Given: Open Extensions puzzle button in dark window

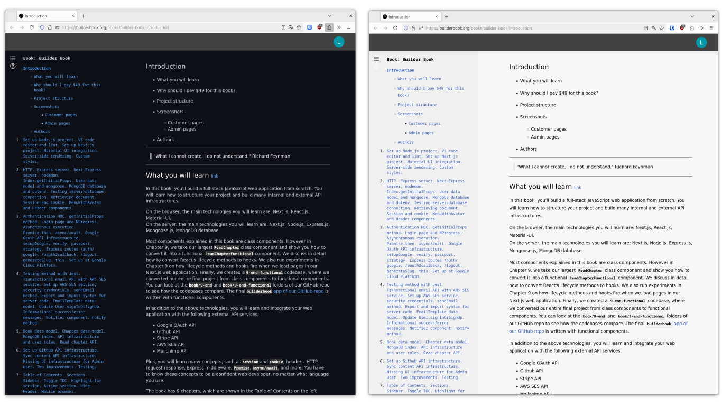Looking at the screenshot, I should [329, 27].
